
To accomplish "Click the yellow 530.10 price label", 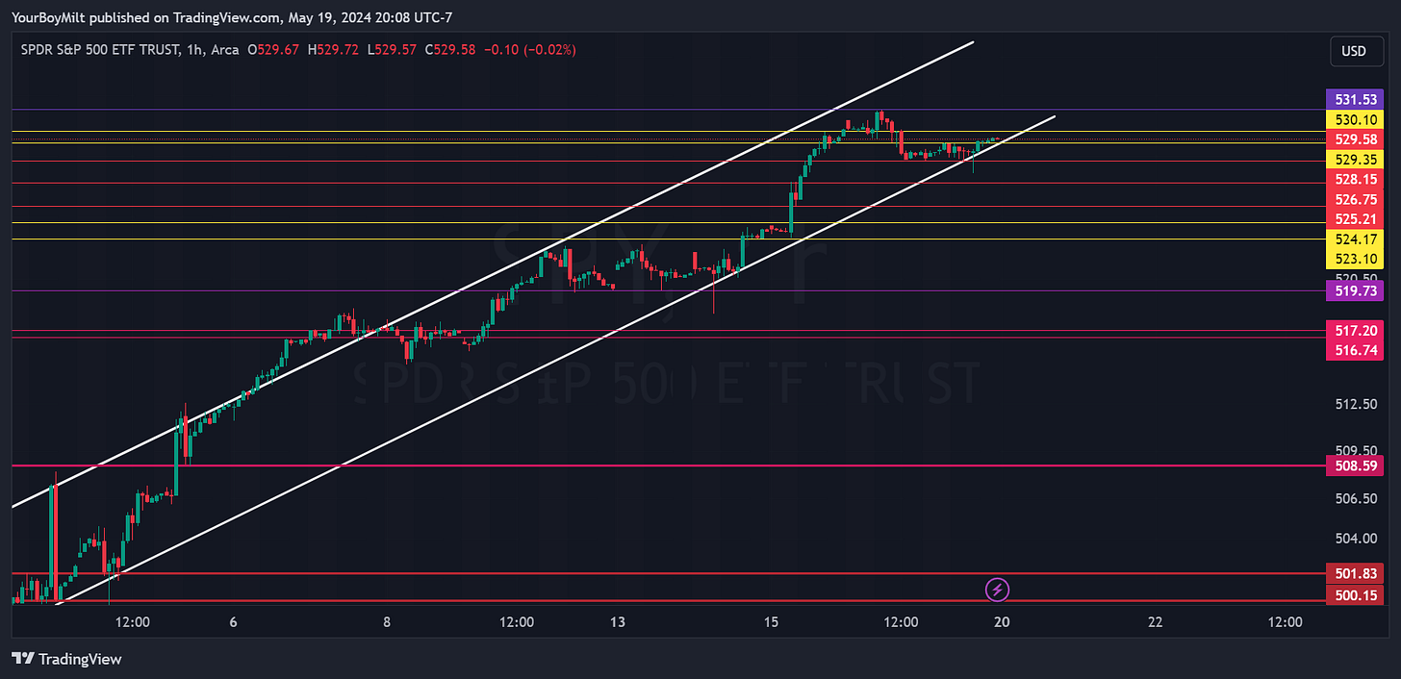I will point(1355,119).
